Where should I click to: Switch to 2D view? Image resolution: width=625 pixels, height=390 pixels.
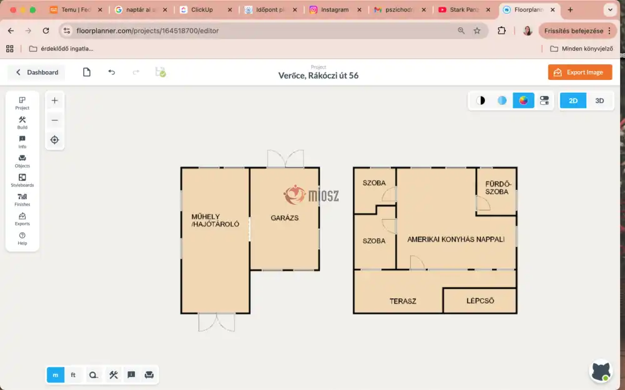pos(573,100)
